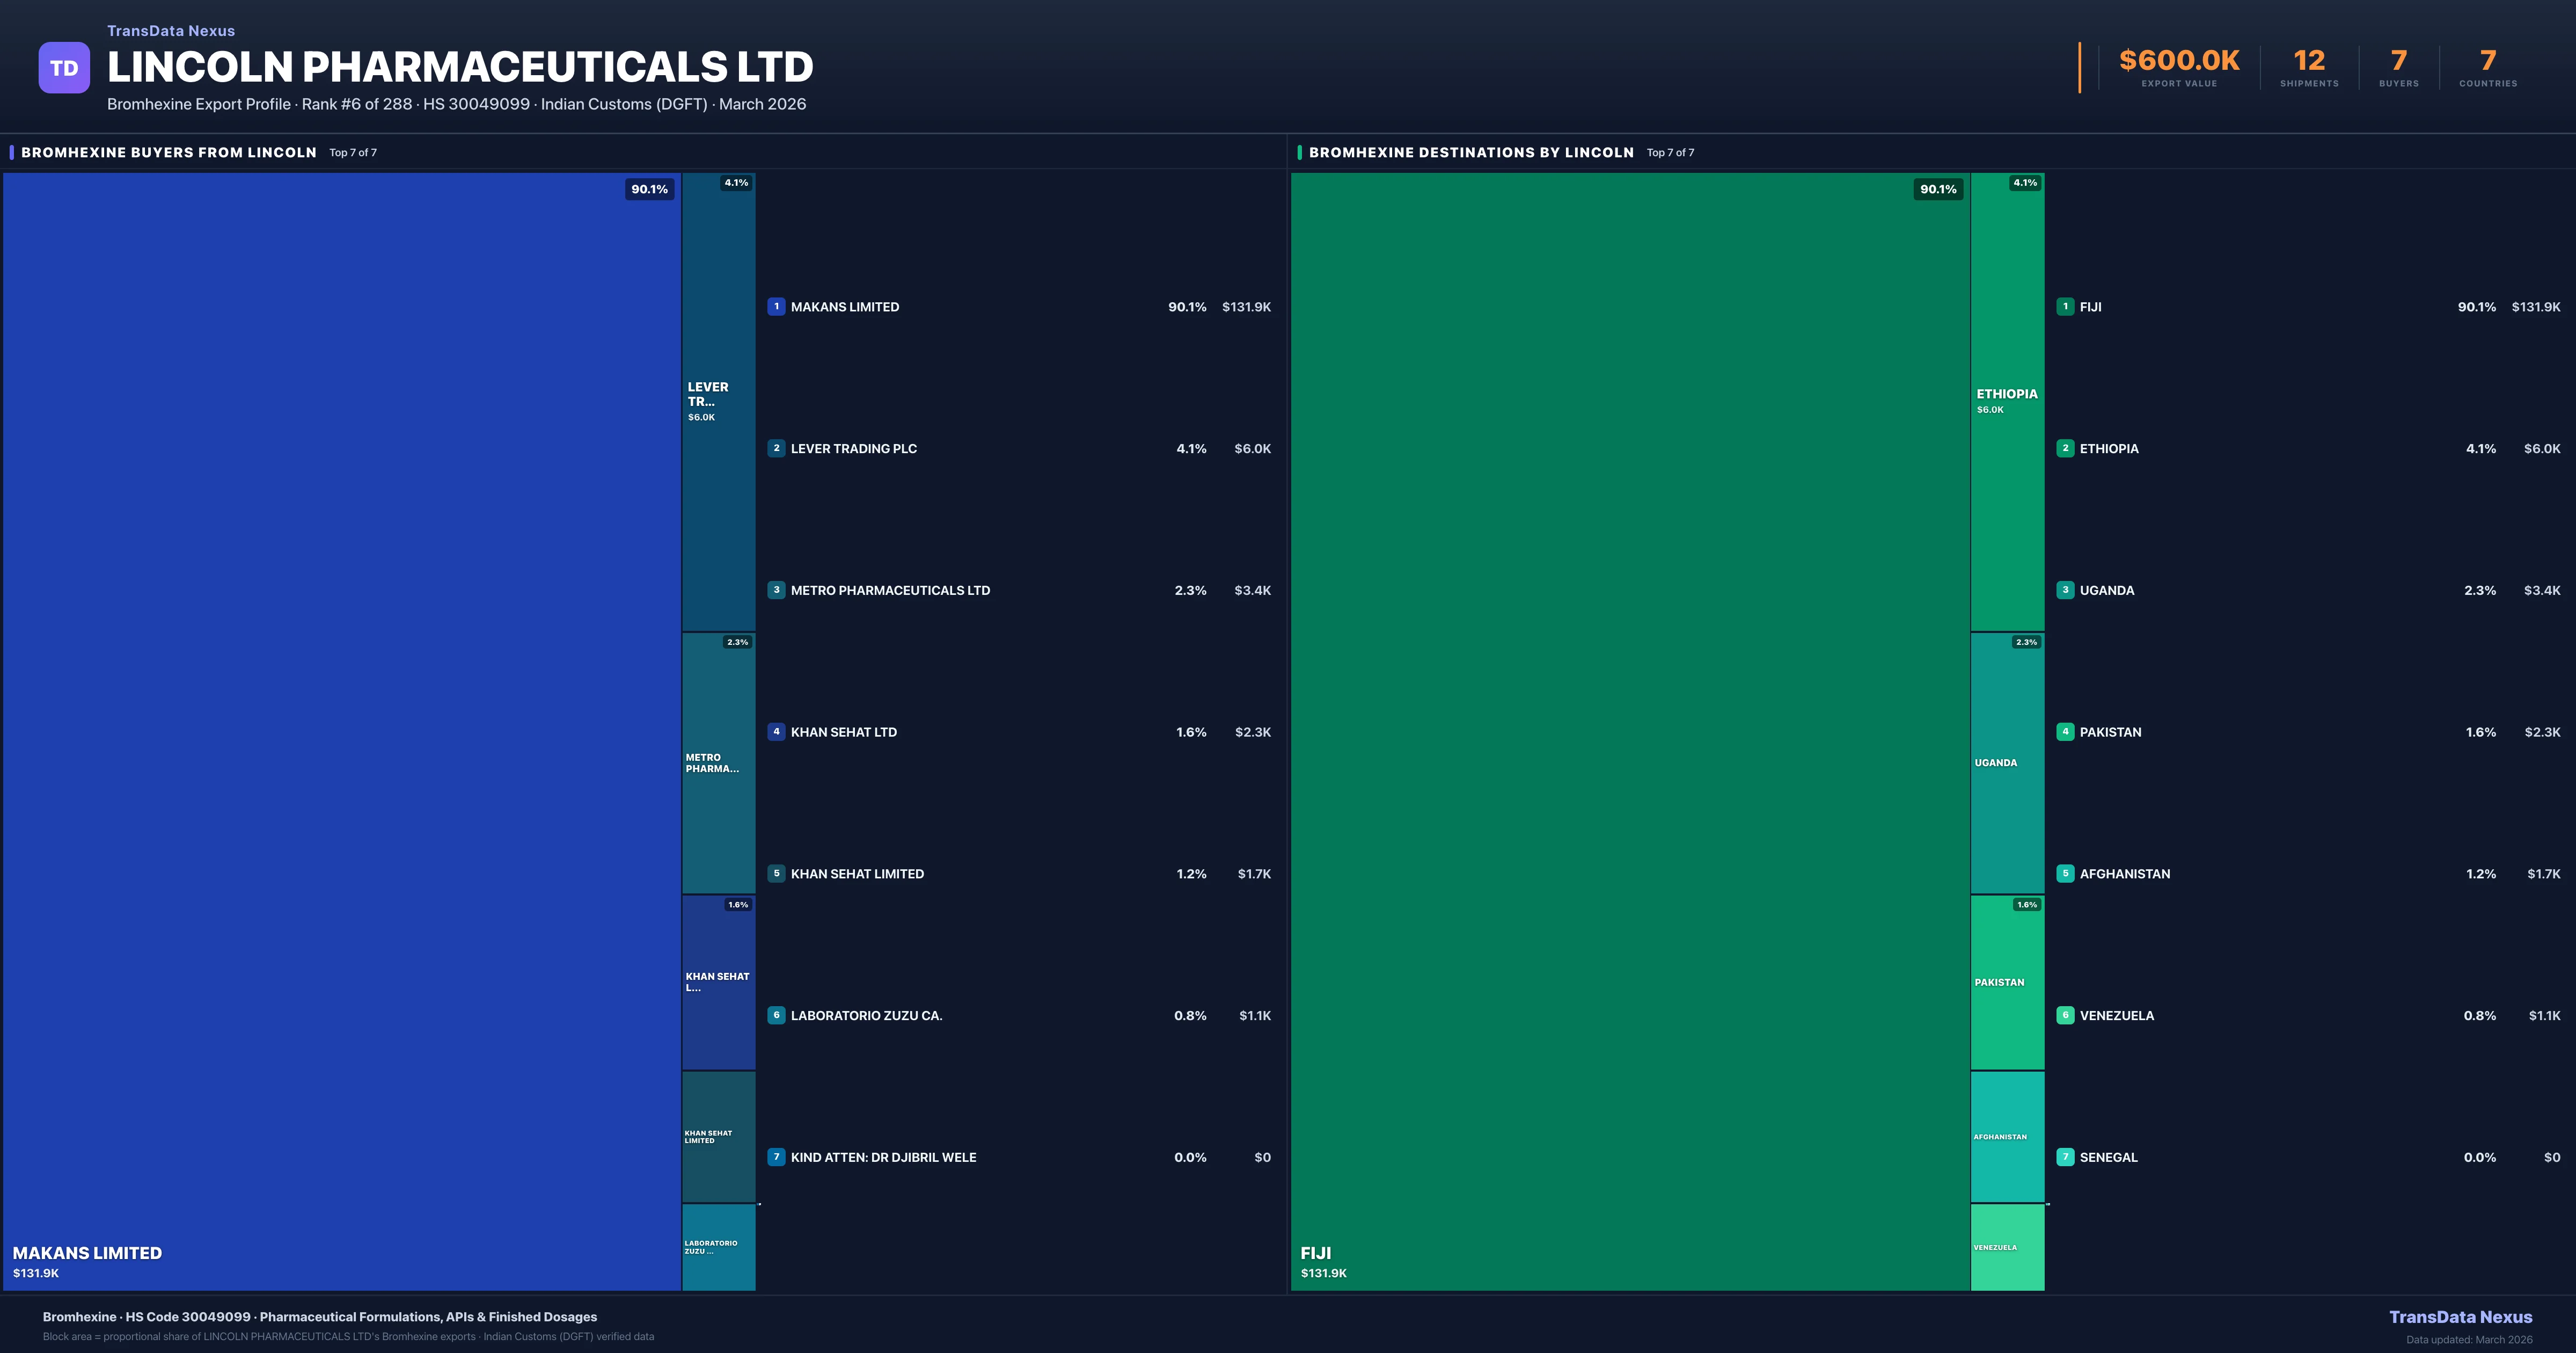Screen dimensions: 2576x1353
Task: Click the Bromhexine Buyers From Lincoln header
Action: point(168,152)
